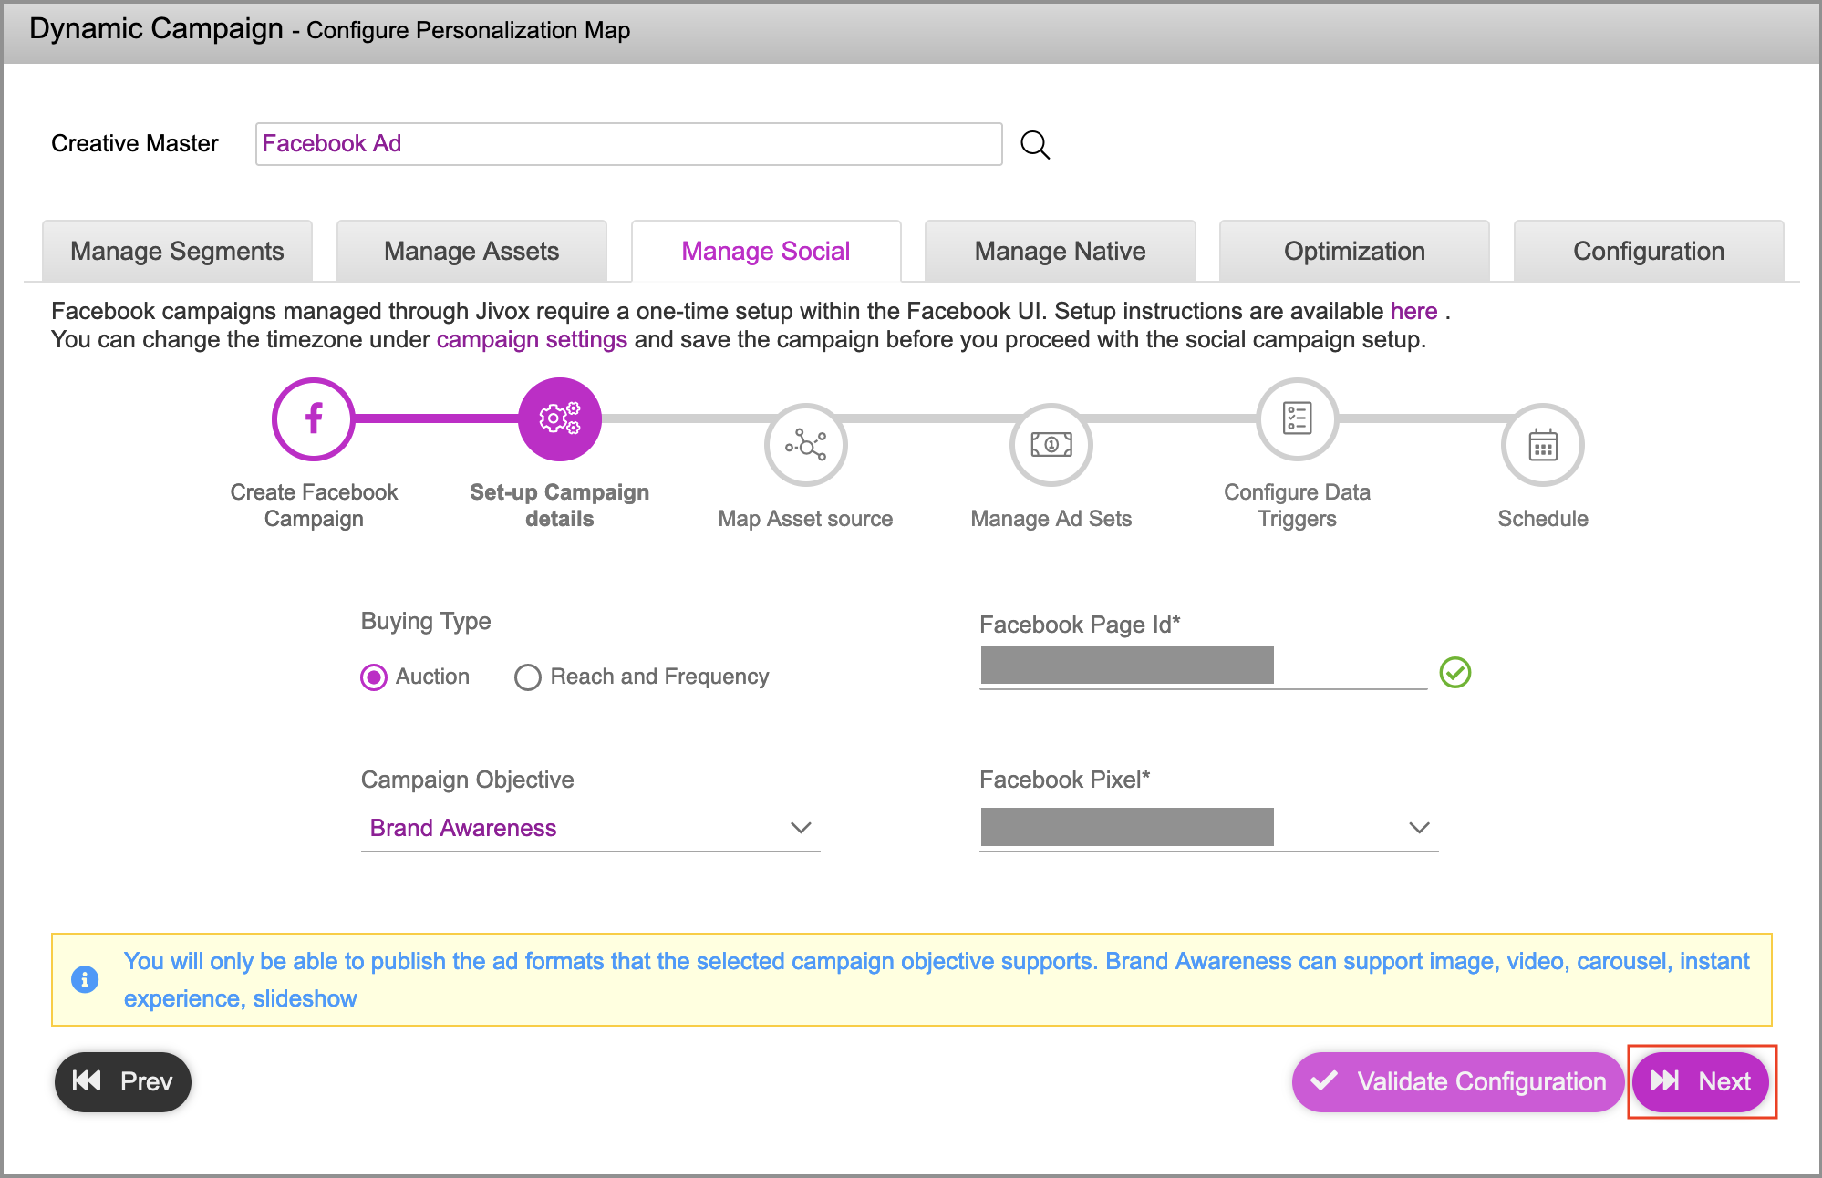Open the Manage Assets tab
The width and height of the screenshot is (1822, 1178).
471,251
